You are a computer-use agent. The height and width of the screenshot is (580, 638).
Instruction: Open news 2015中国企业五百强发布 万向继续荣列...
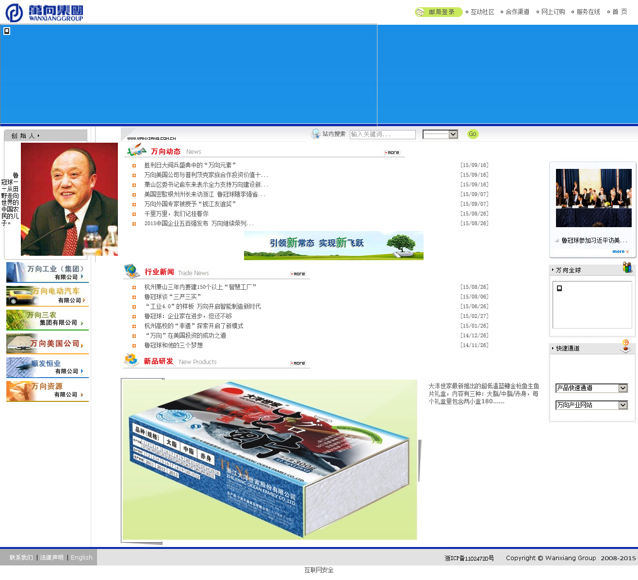pos(199,224)
